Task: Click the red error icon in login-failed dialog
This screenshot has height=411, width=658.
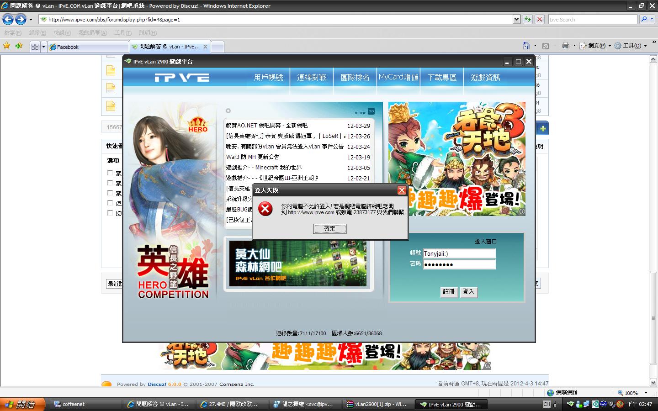Action: coord(265,209)
